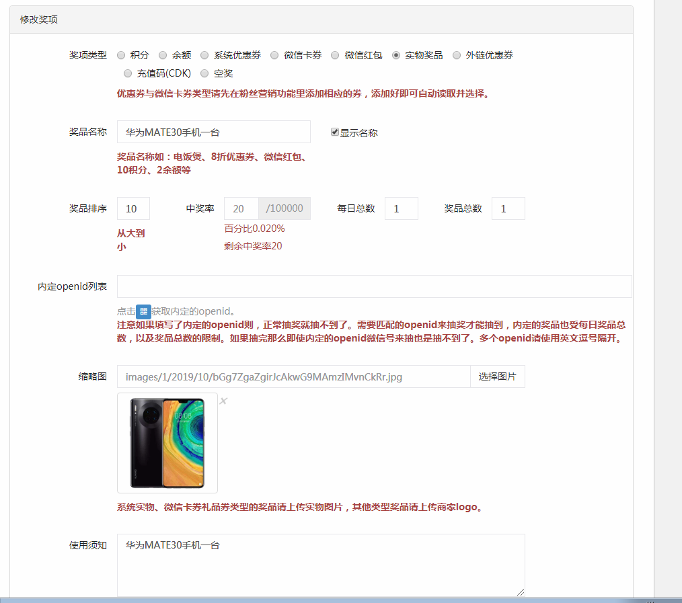This screenshot has width=682, height=603.
Task: Remove thumbnail with the X icon
Action: click(x=223, y=401)
